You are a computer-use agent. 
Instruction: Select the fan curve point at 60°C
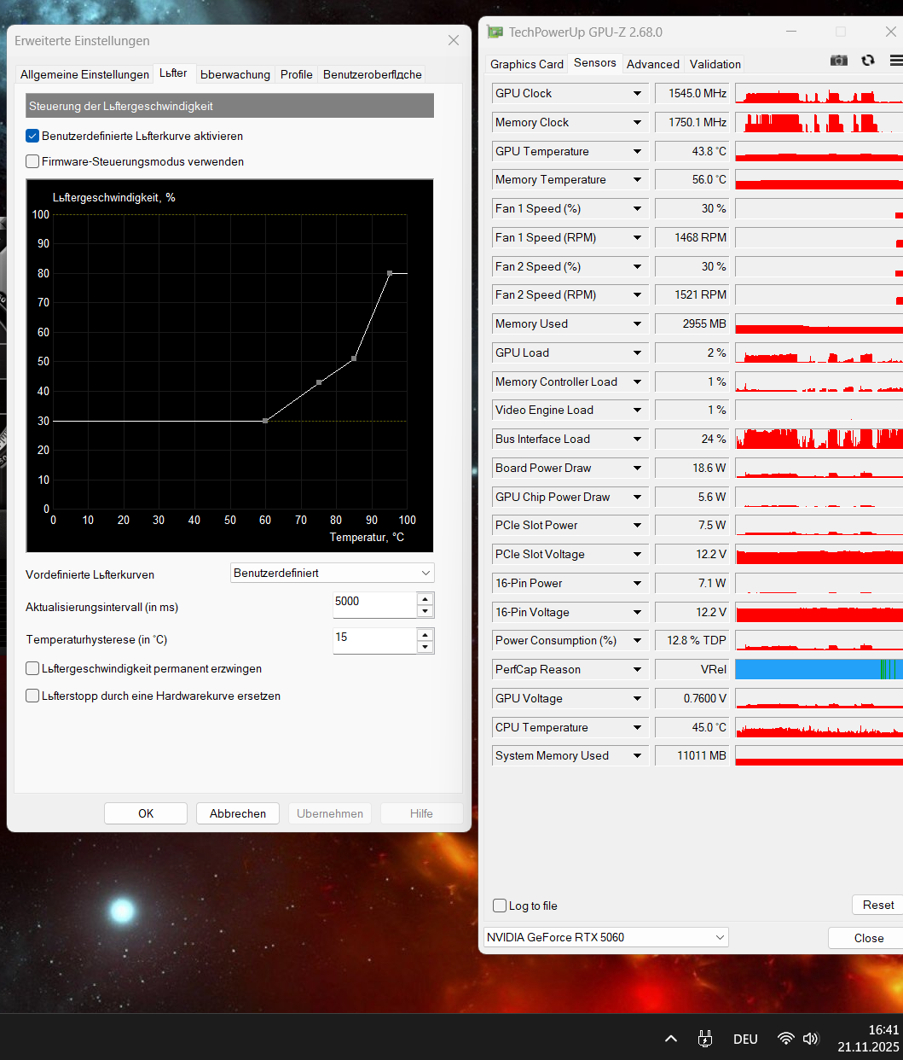(265, 421)
